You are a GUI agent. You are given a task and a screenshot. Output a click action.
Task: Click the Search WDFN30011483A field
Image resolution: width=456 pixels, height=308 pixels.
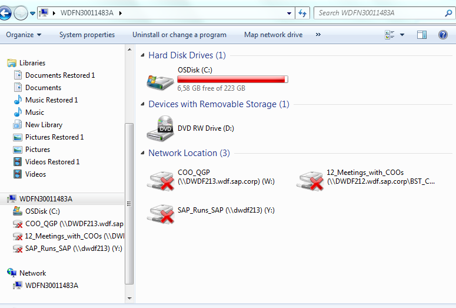point(381,13)
